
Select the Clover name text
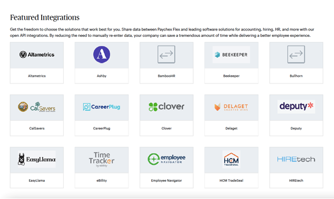point(166,128)
